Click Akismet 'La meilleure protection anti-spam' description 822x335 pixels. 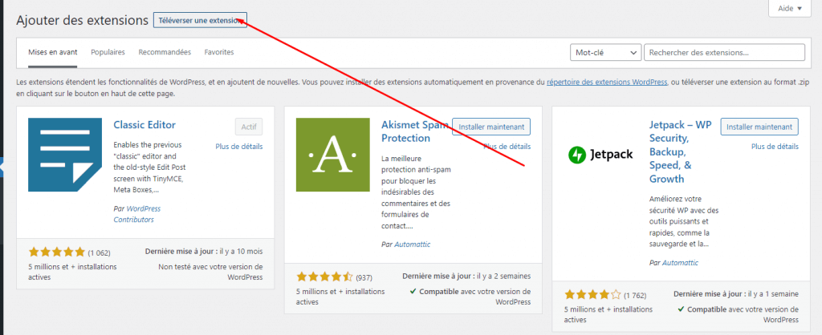click(416, 194)
